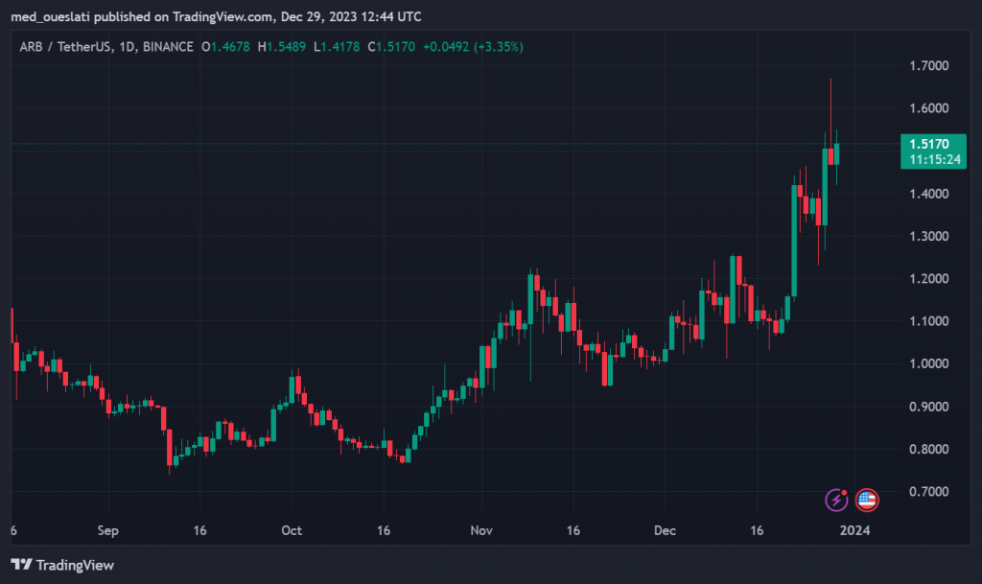Open the ARB / TetherUS symbol title
This screenshot has height=584, width=982.
tap(62, 46)
